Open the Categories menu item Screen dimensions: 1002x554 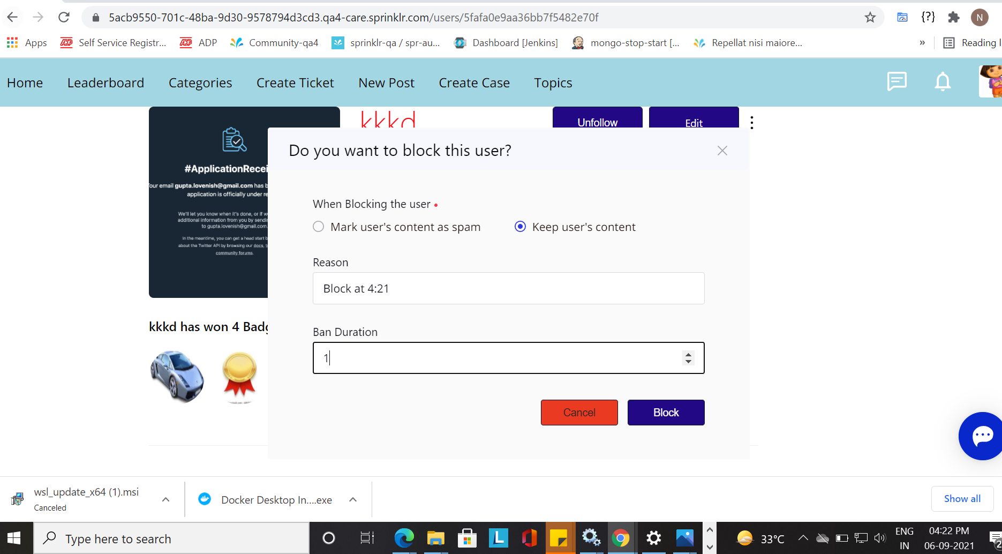(x=200, y=83)
